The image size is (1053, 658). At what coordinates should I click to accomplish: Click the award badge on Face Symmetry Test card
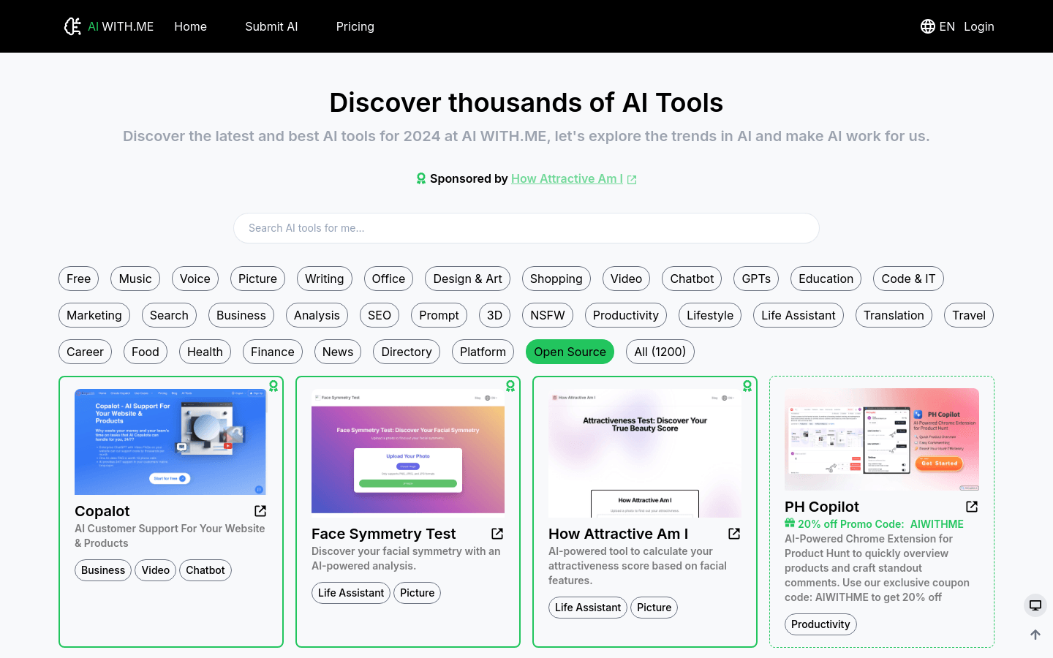tap(510, 386)
